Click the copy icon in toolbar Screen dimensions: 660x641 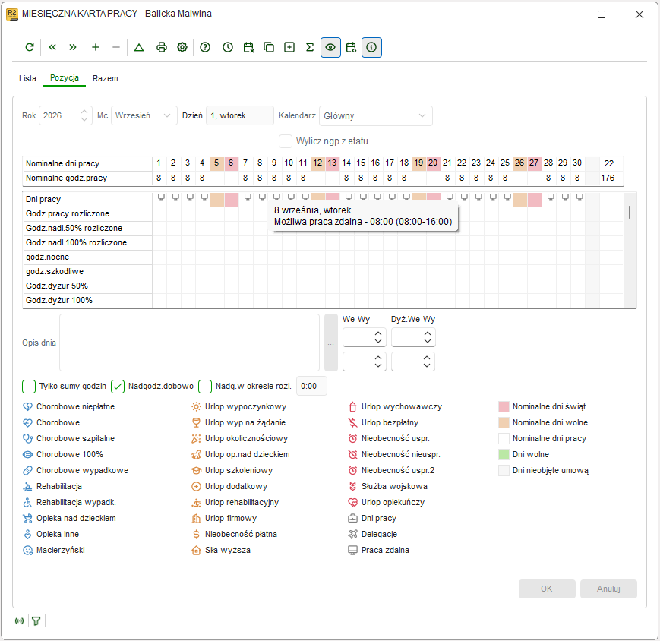[x=269, y=47]
